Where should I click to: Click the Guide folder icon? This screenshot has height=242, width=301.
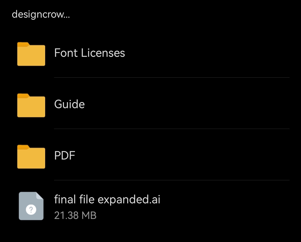coord(31,106)
